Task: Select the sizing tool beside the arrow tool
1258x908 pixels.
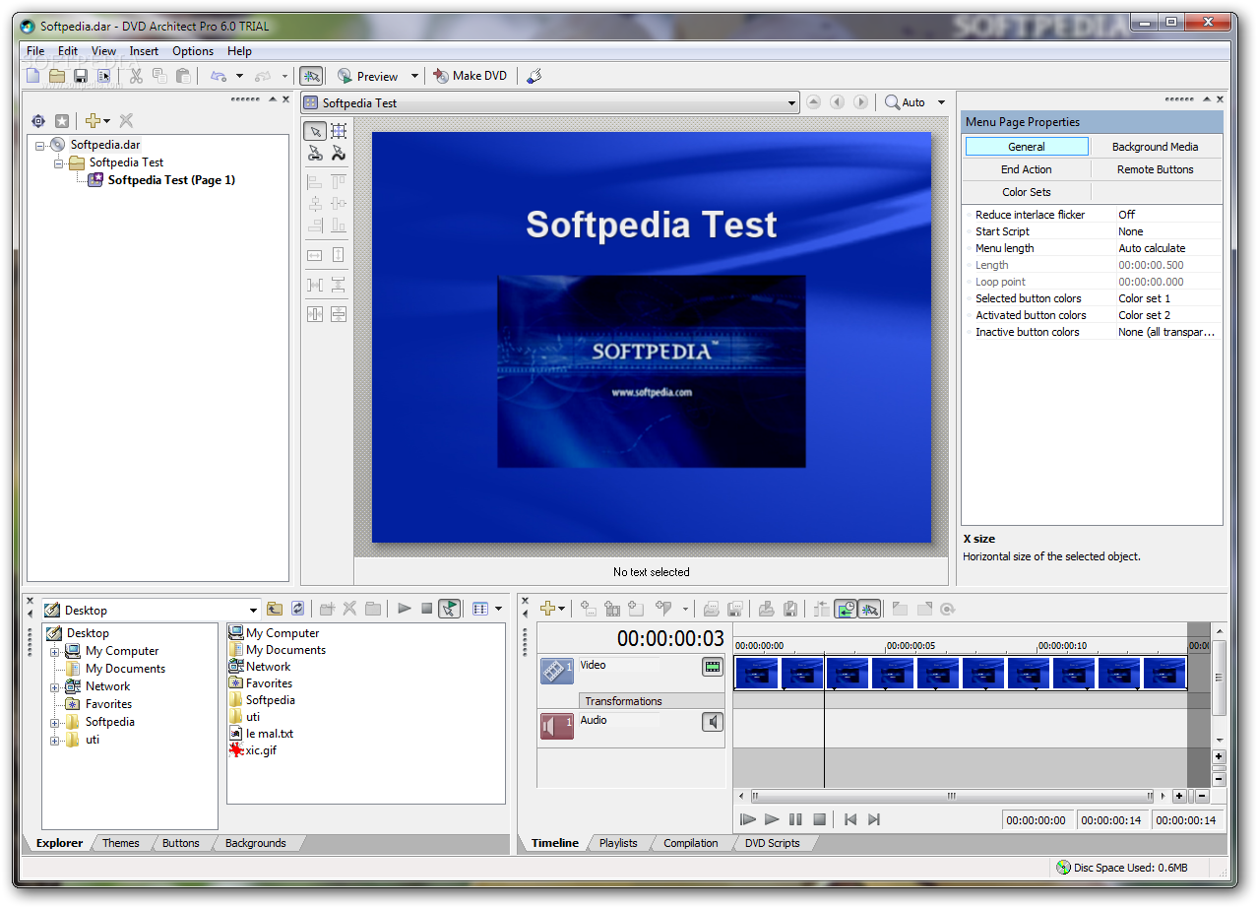Action: (339, 131)
